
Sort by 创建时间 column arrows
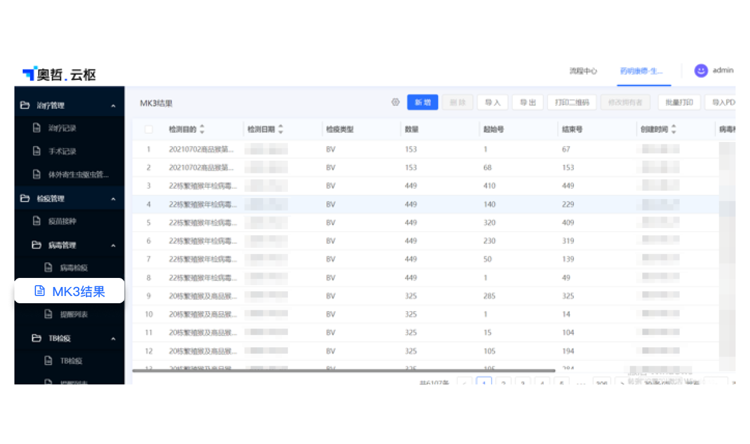click(x=674, y=129)
